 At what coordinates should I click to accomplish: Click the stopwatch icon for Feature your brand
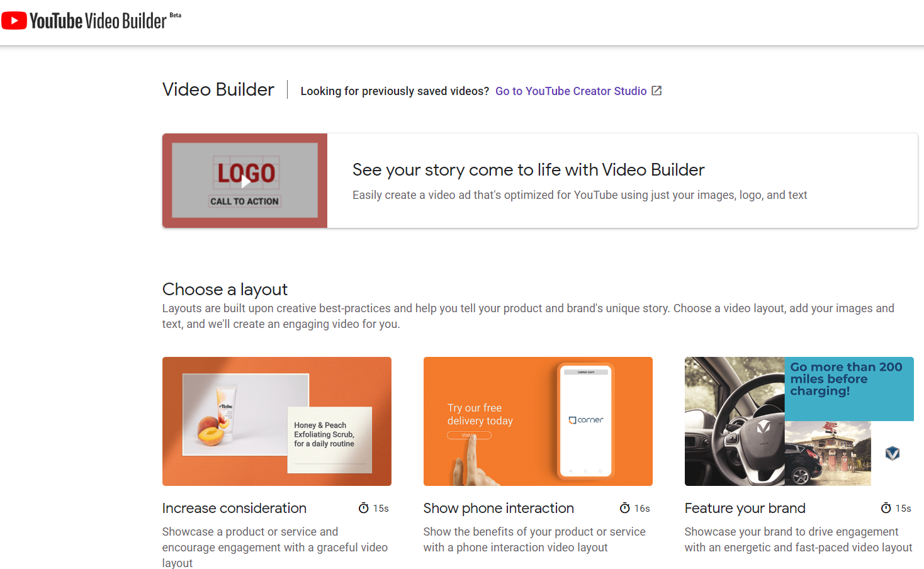(x=886, y=508)
